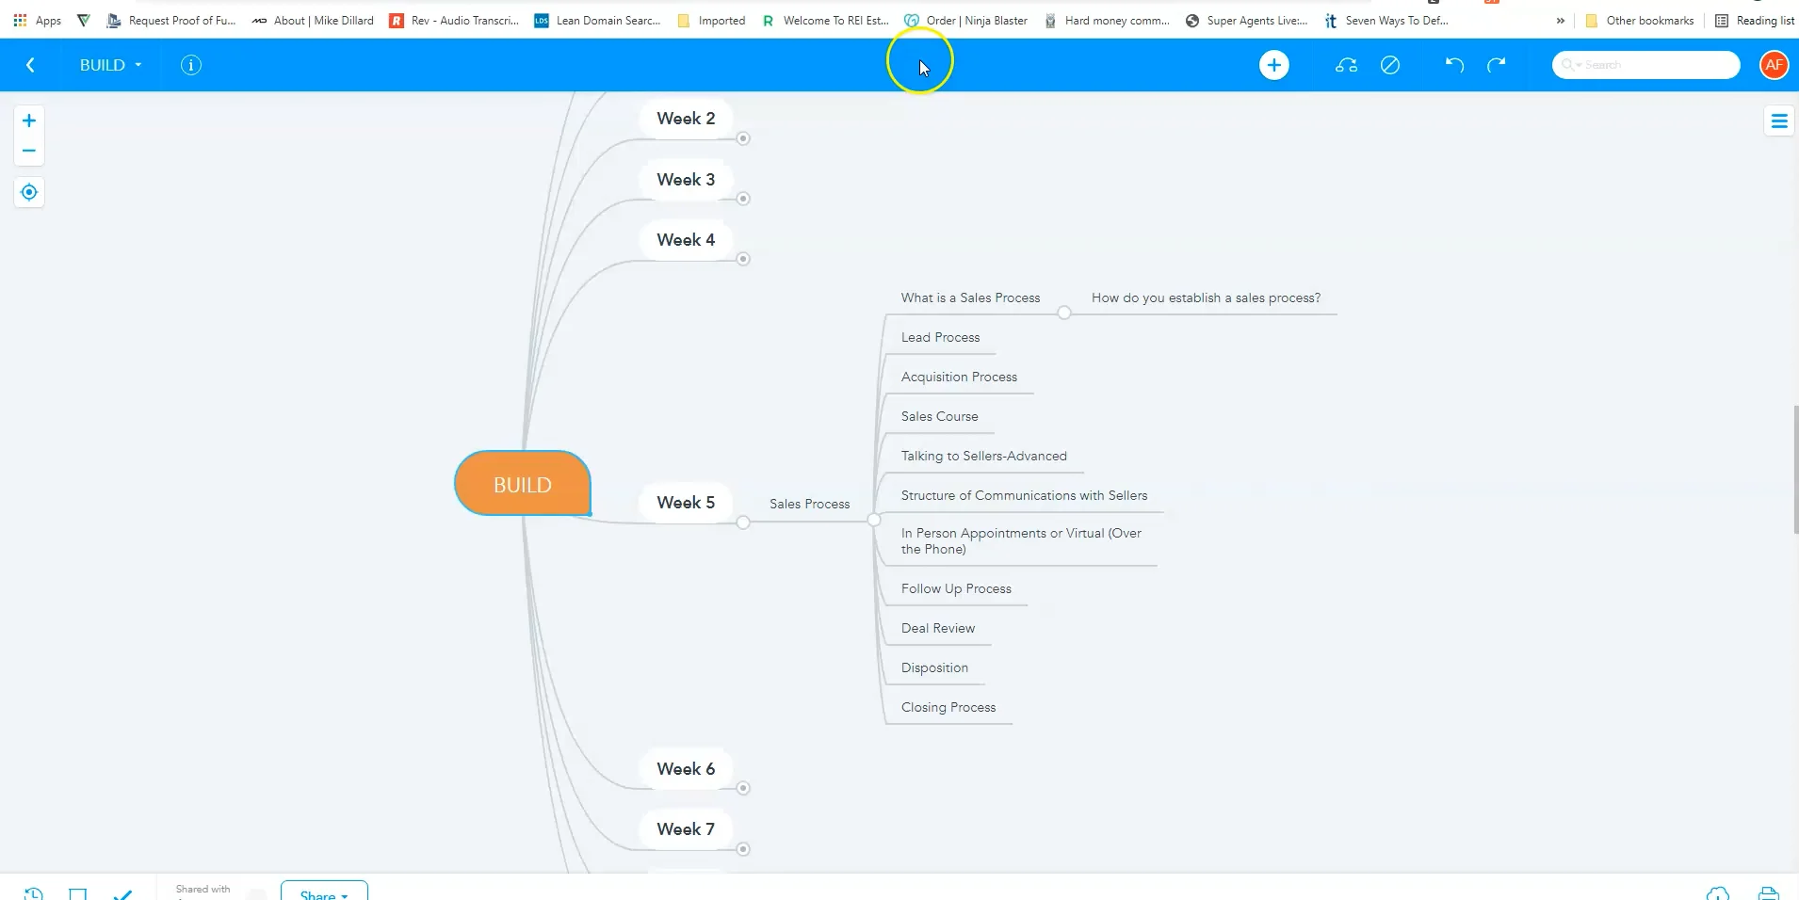Center the map with the target icon

pyautogui.click(x=29, y=192)
